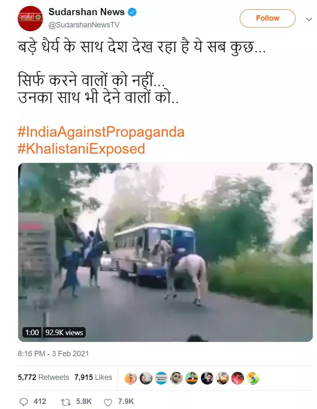Expand tweet options chevron menu

click(309, 19)
